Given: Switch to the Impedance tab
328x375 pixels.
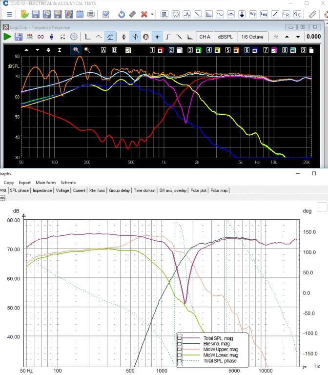Looking at the screenshot, I should click(x=42, y=190).
